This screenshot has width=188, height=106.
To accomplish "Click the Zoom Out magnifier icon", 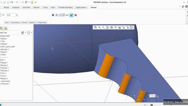I will (x=103, y=27).
